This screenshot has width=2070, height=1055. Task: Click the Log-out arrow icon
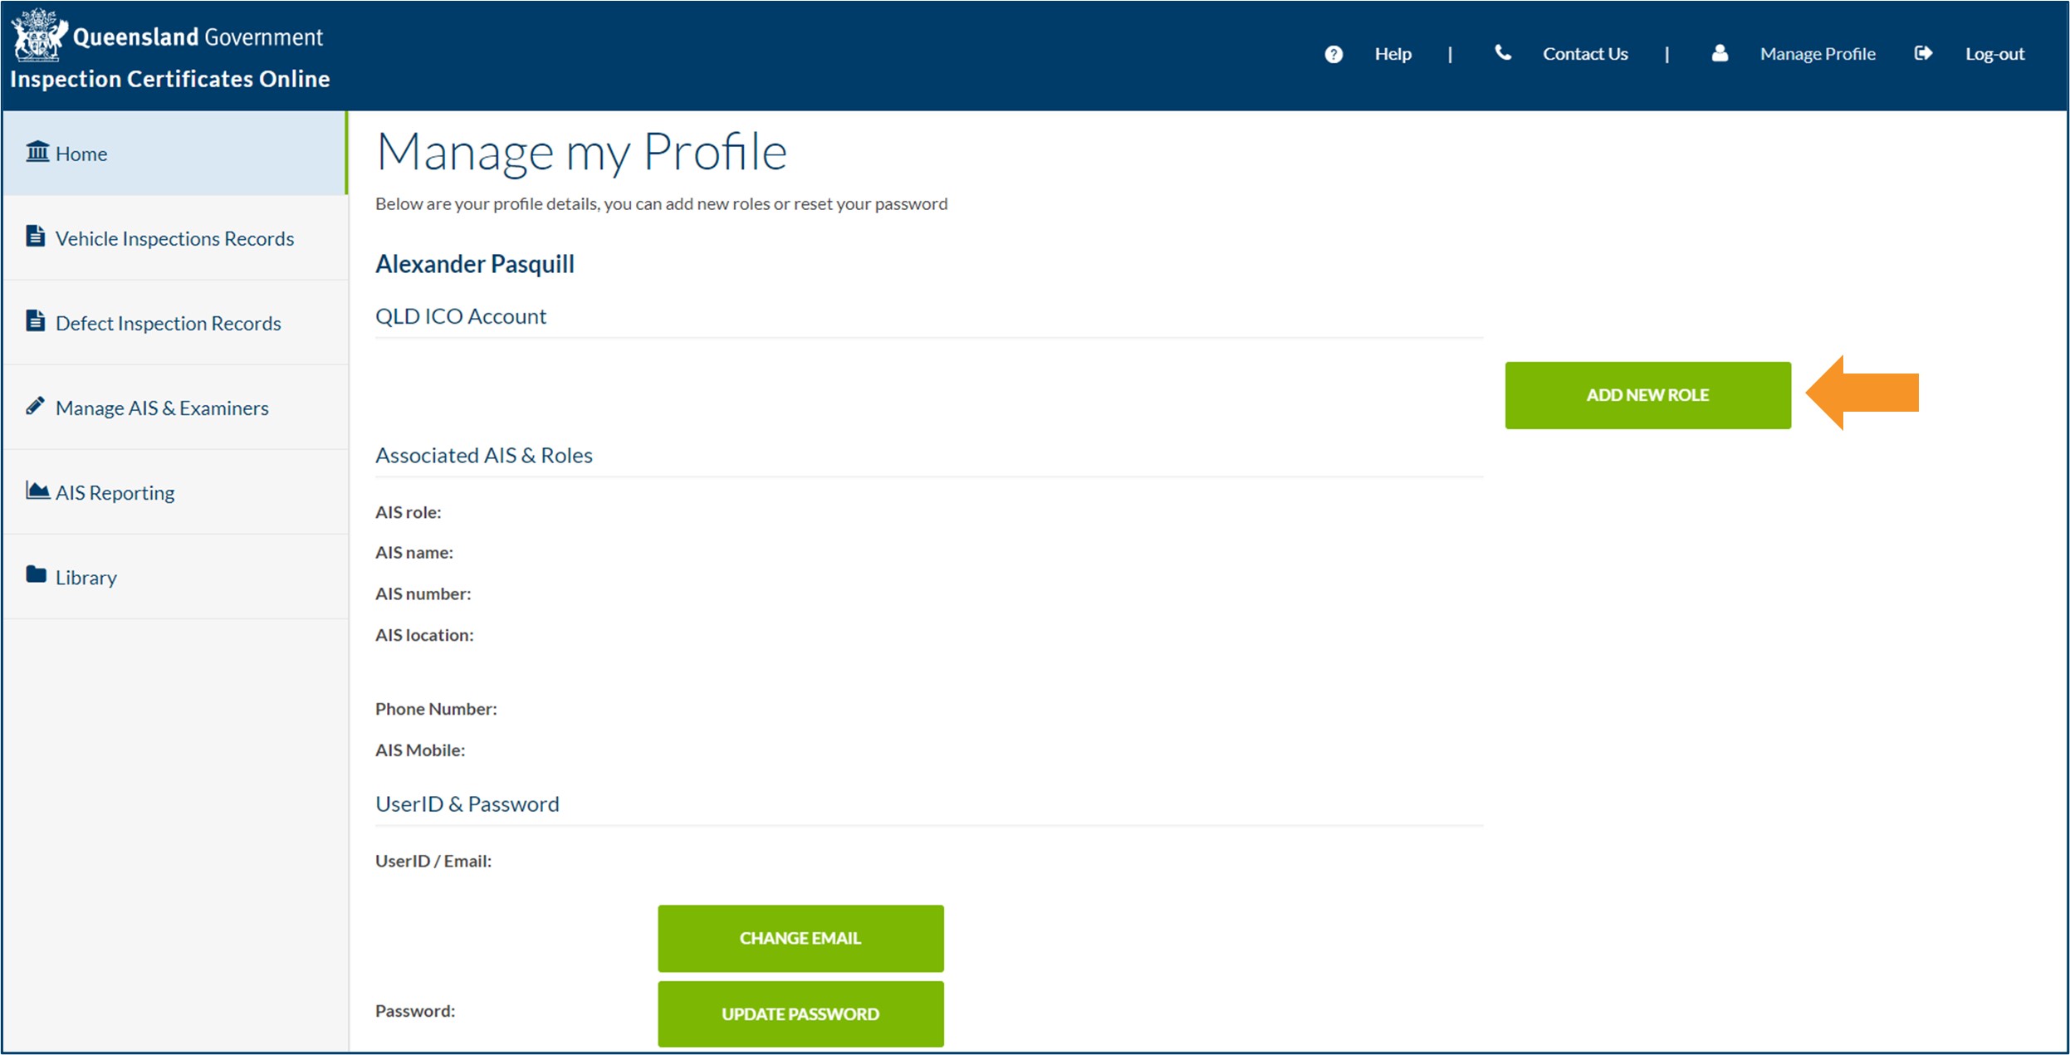tap(1923, 53)
